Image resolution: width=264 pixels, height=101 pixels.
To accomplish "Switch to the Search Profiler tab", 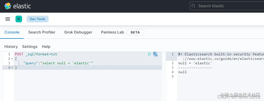I will (x=42, y=32).
